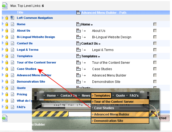Open the Tour of the Content Server title link
172x132 pixels.
36,62
